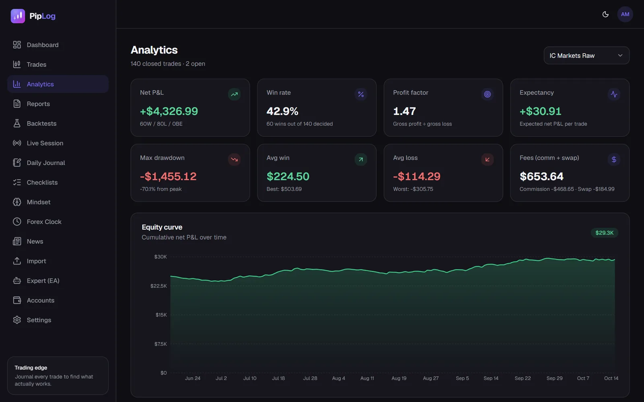Click the Net P&L trending-up icon
Image resolution: width=644 pixels, height=402 pixels.
[234, 94]
